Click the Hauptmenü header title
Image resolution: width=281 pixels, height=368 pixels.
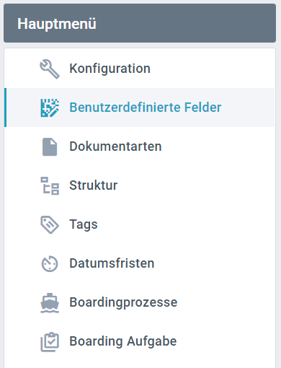pos(57,24)
